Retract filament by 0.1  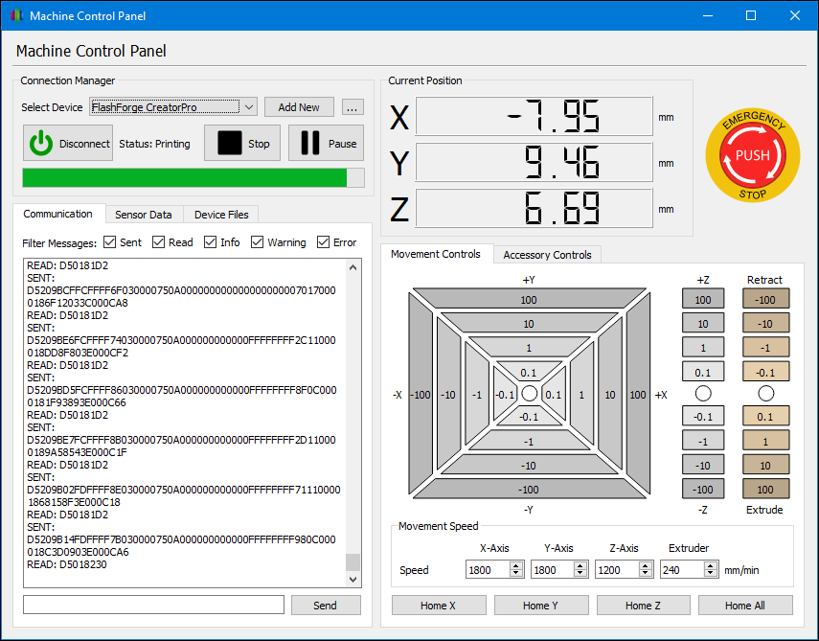pyautogui.click(x=765, y=373)
